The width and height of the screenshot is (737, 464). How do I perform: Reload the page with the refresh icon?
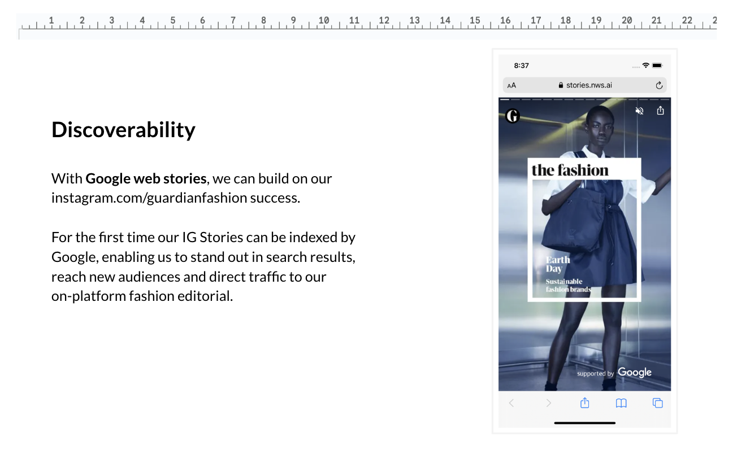(658, 86)
